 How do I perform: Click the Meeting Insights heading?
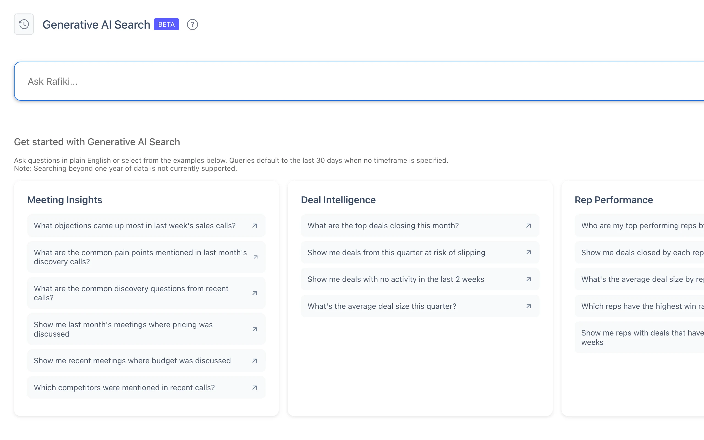tap(65, 200)
